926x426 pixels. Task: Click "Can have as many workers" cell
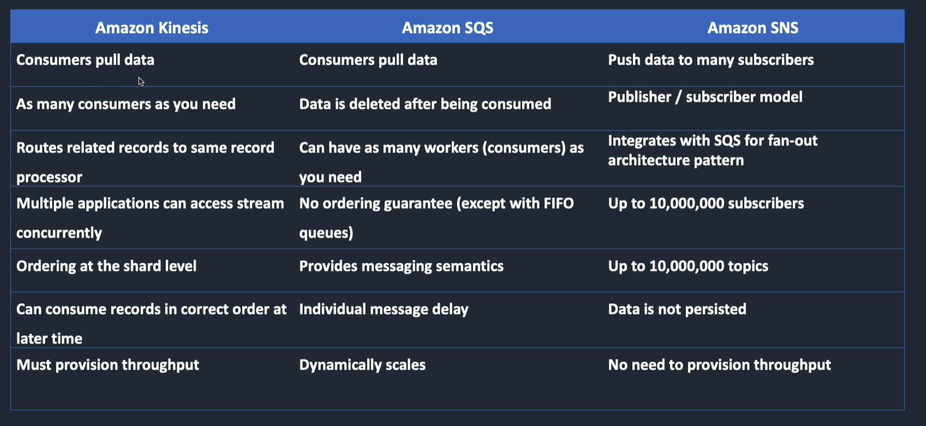(441, 148)
